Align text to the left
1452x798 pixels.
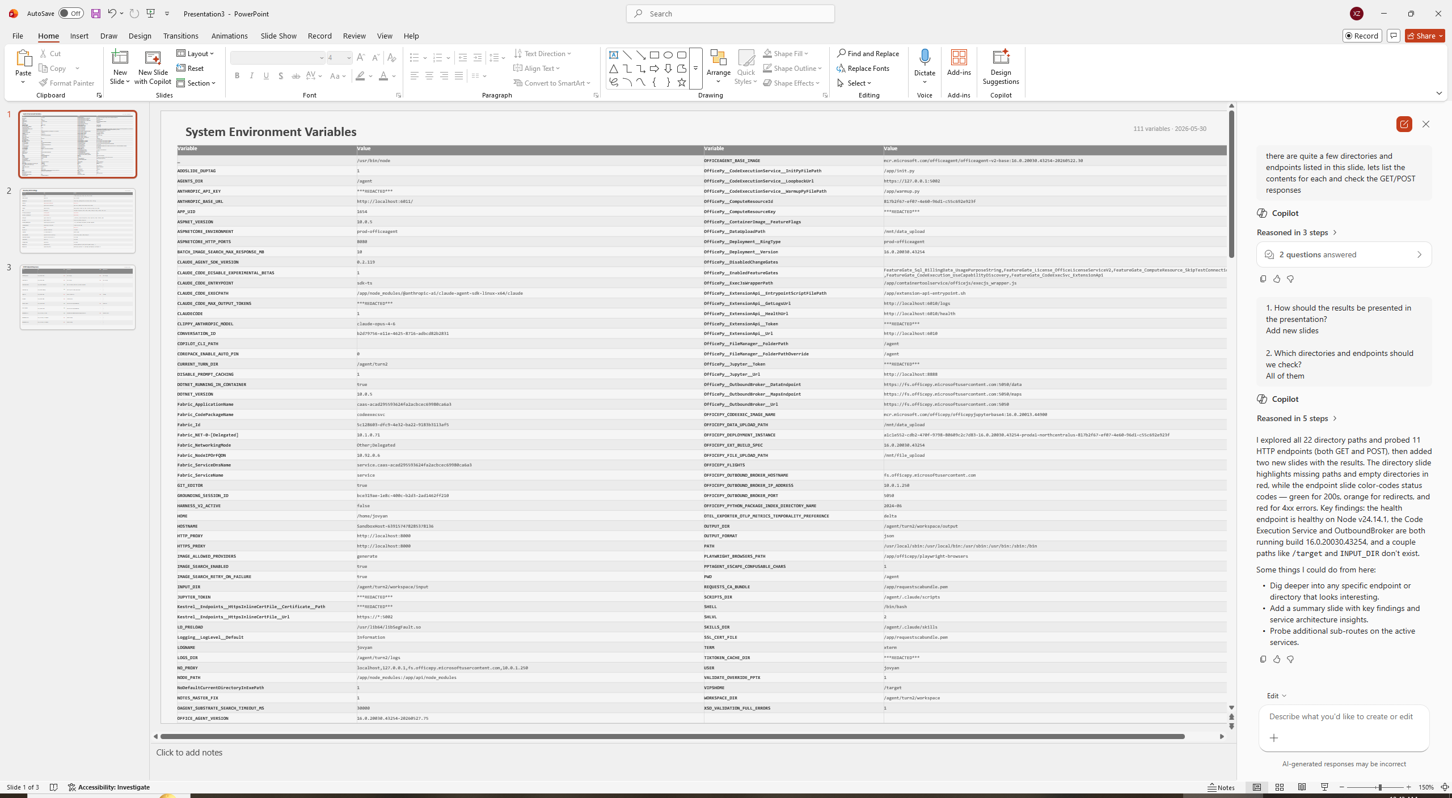415,76
